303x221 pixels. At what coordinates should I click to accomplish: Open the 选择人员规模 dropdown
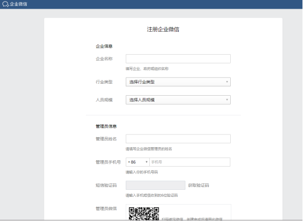pos(178,100)
